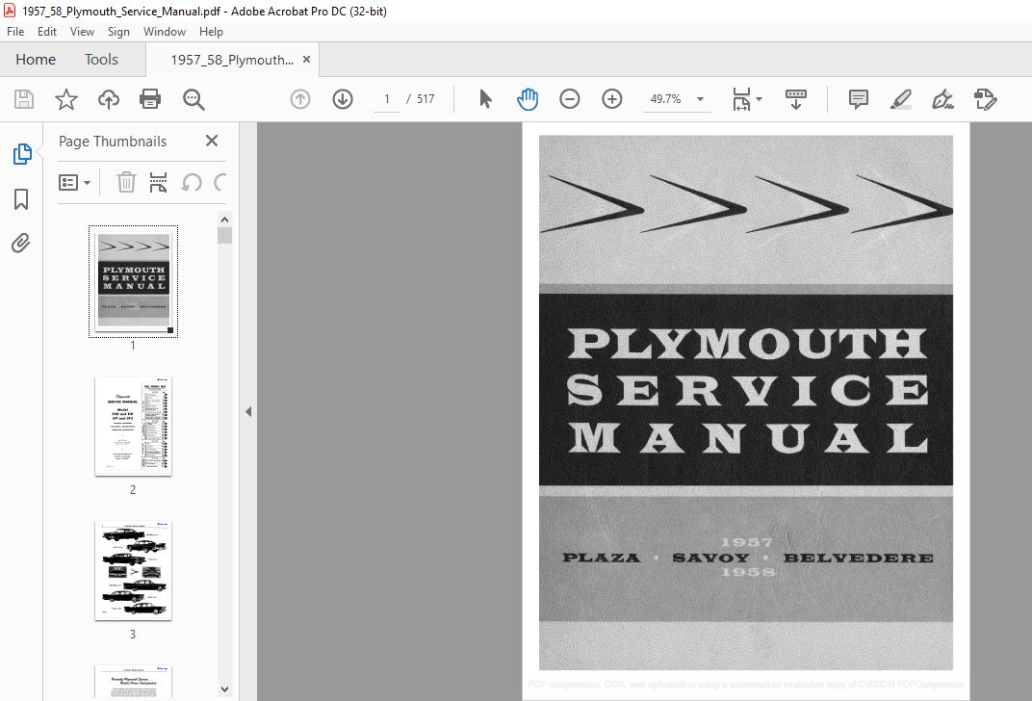Switch to the Tools tab
1032x701 pixels.
[101, 60]
